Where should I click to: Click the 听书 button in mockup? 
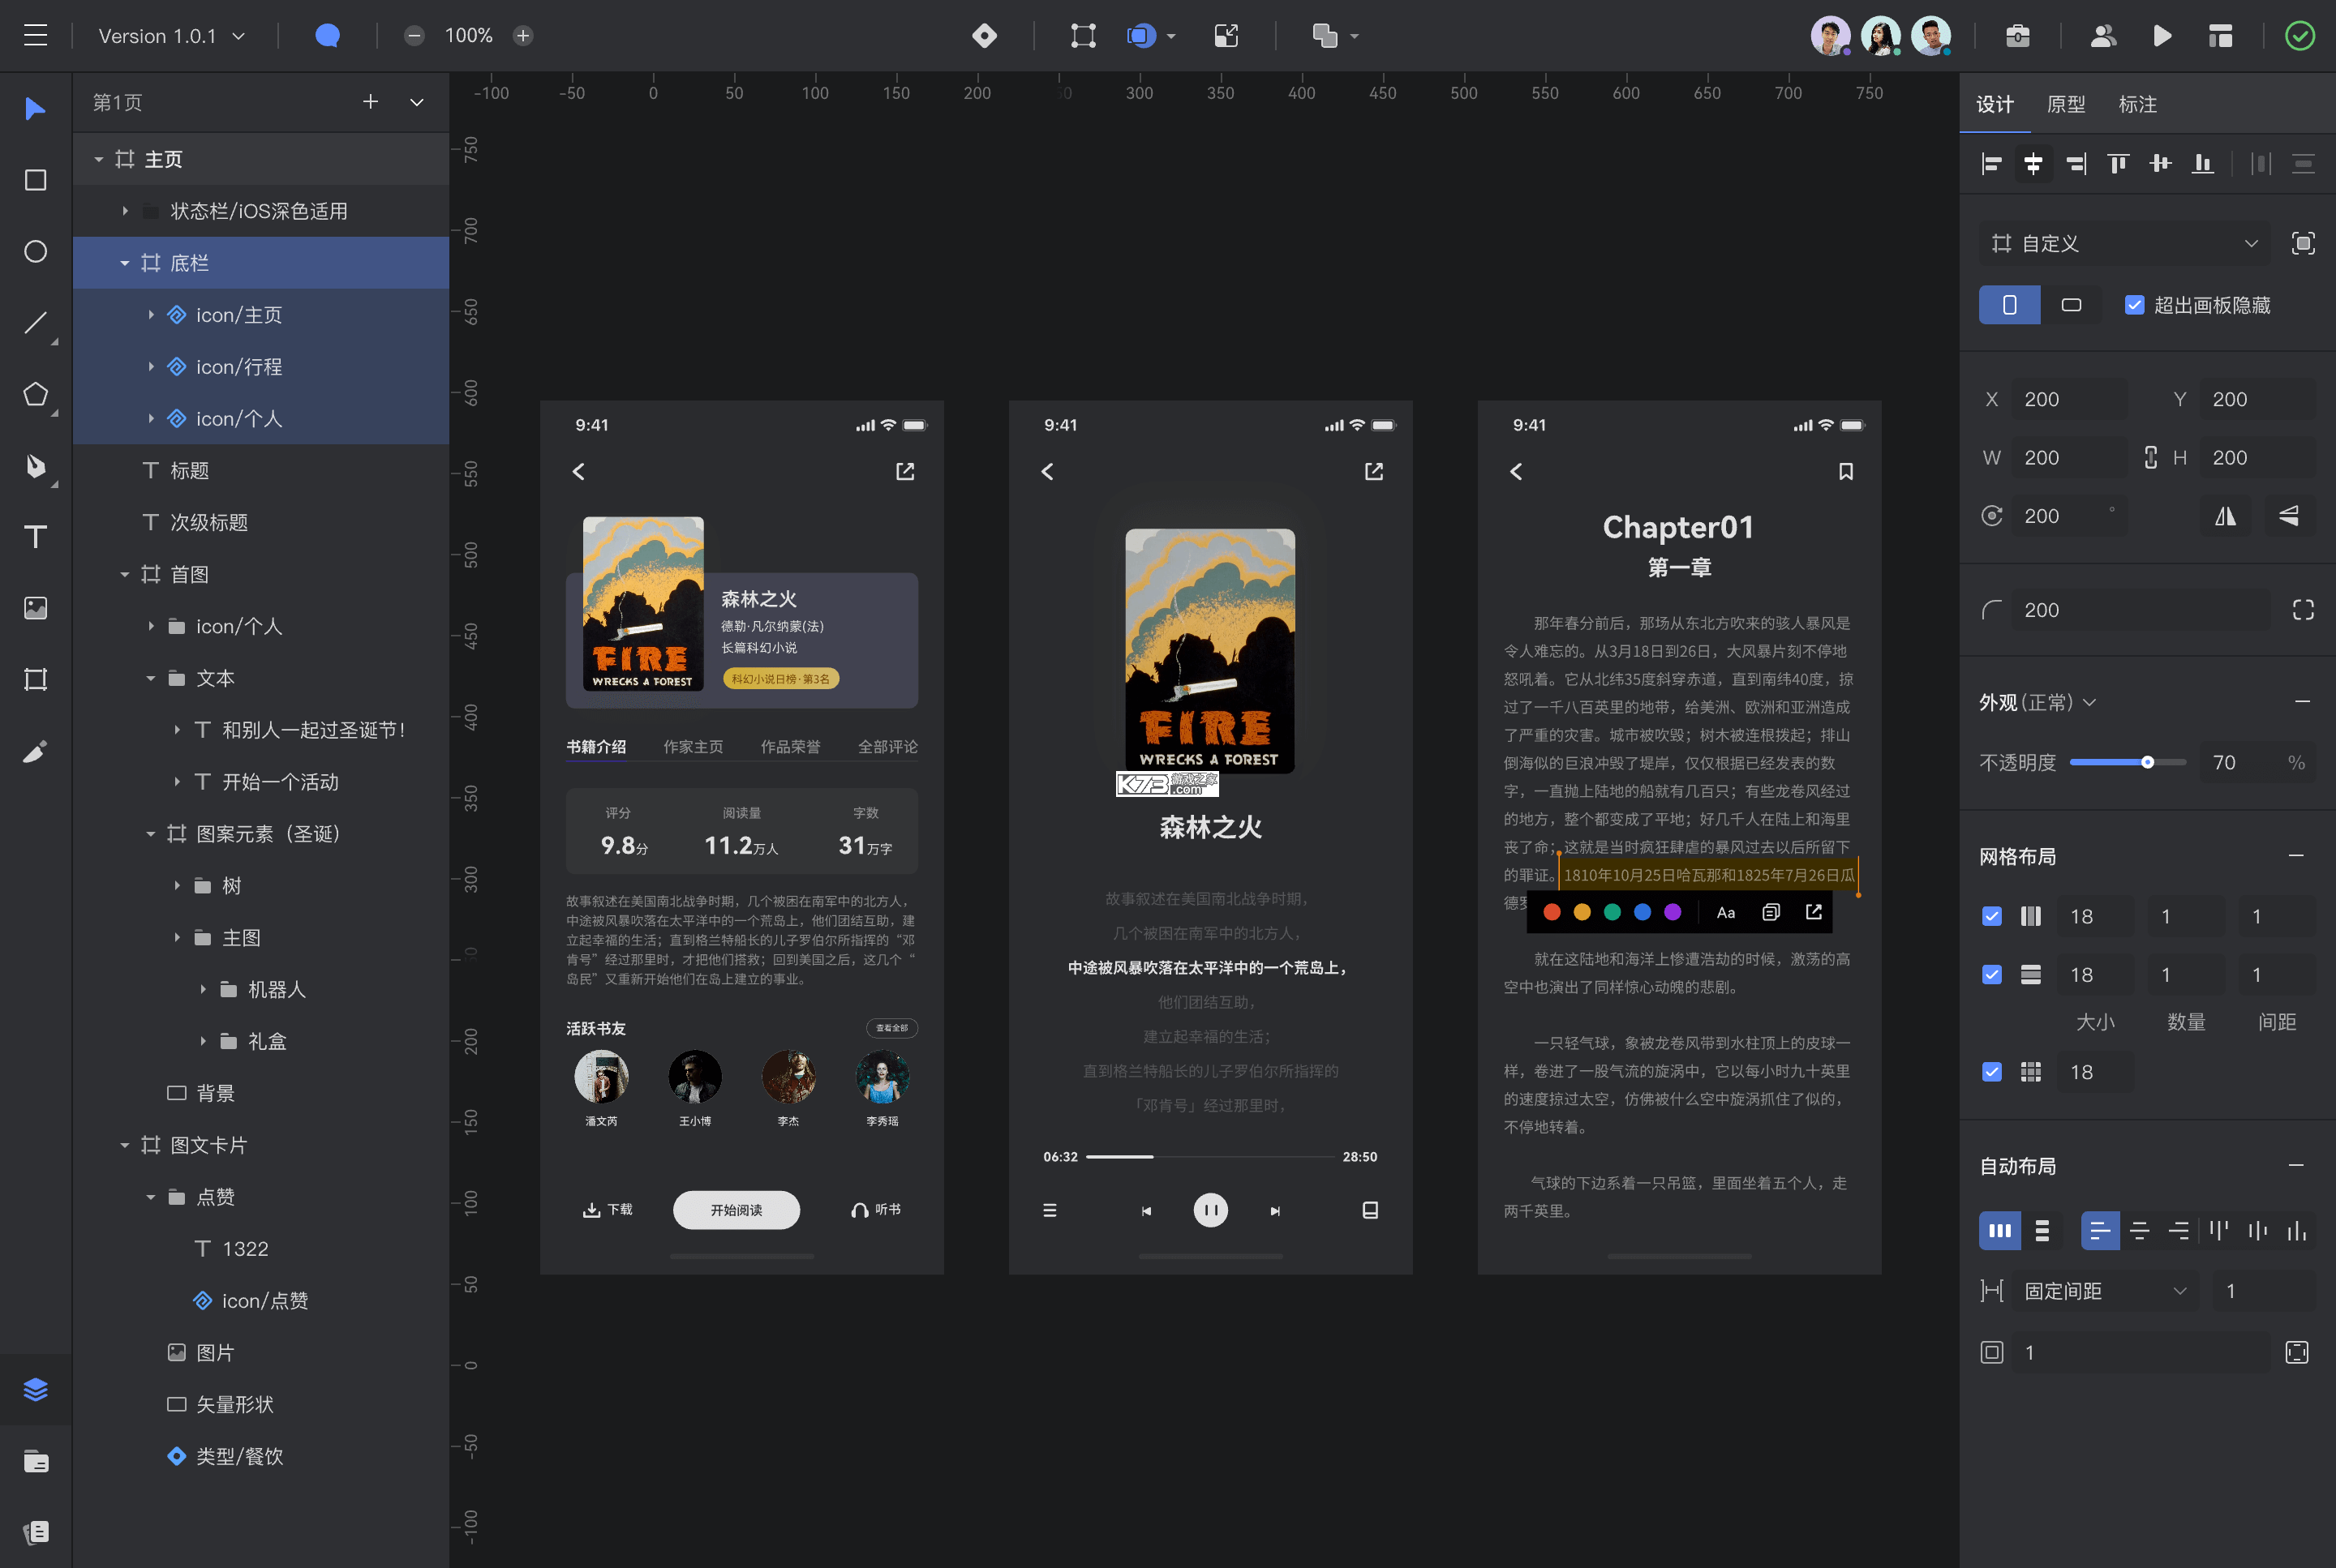[x=875, y=1210]
